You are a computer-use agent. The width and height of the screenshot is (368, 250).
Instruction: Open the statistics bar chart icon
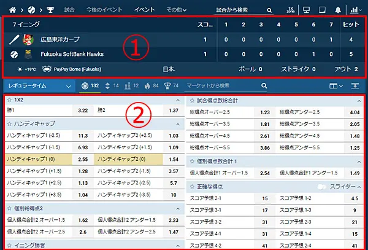(x=354, y=10)
